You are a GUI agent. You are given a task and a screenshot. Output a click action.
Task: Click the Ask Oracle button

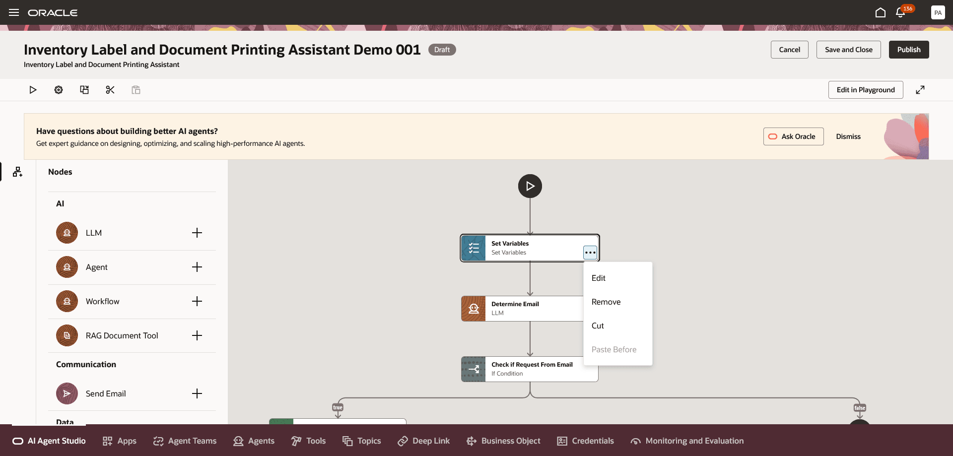pyautogui.click(x=793, y=136)
